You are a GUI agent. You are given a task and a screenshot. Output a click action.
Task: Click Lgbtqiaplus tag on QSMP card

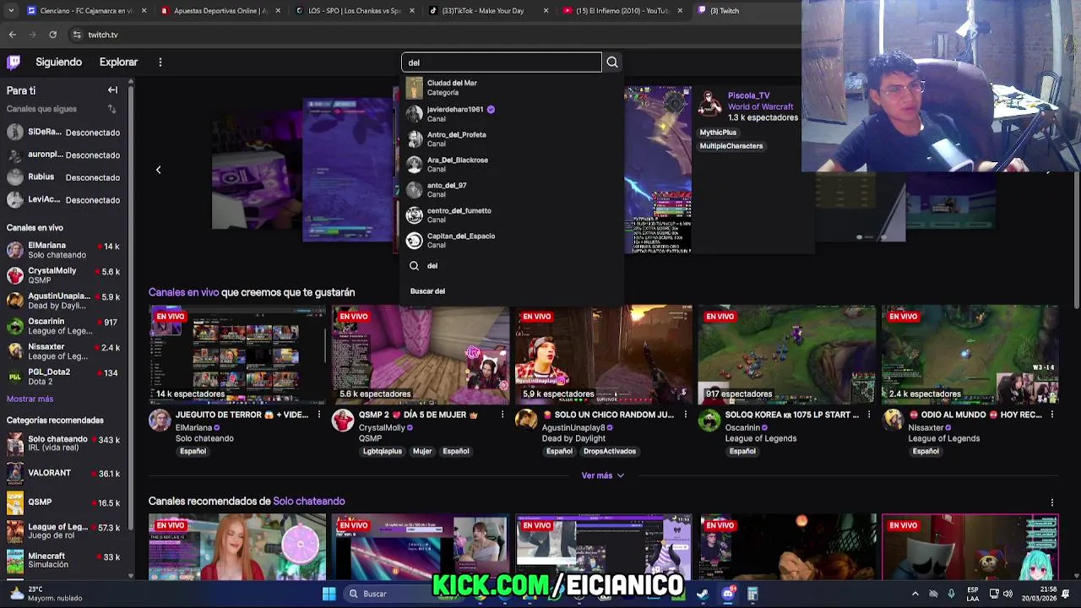coord(383,451)
